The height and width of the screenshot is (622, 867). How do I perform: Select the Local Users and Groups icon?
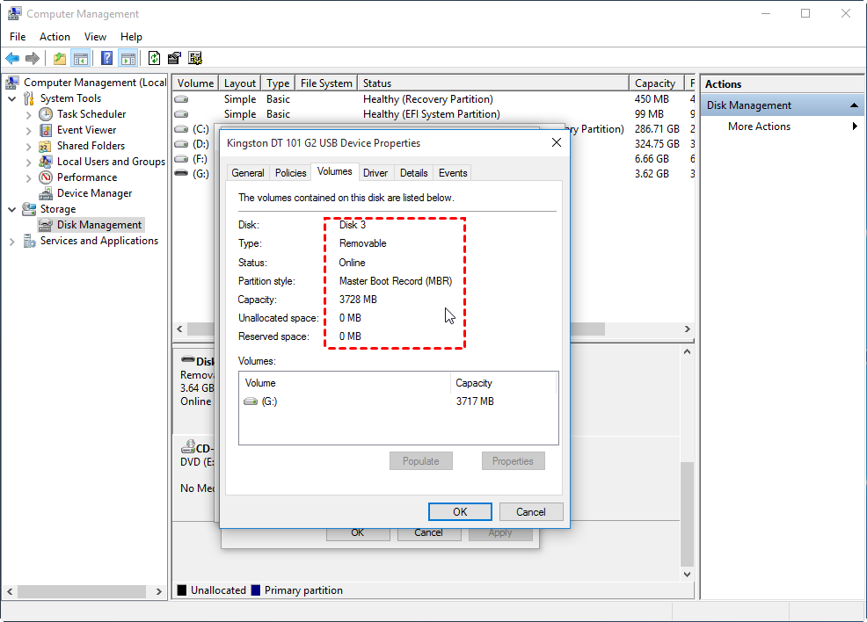[46, 162]
